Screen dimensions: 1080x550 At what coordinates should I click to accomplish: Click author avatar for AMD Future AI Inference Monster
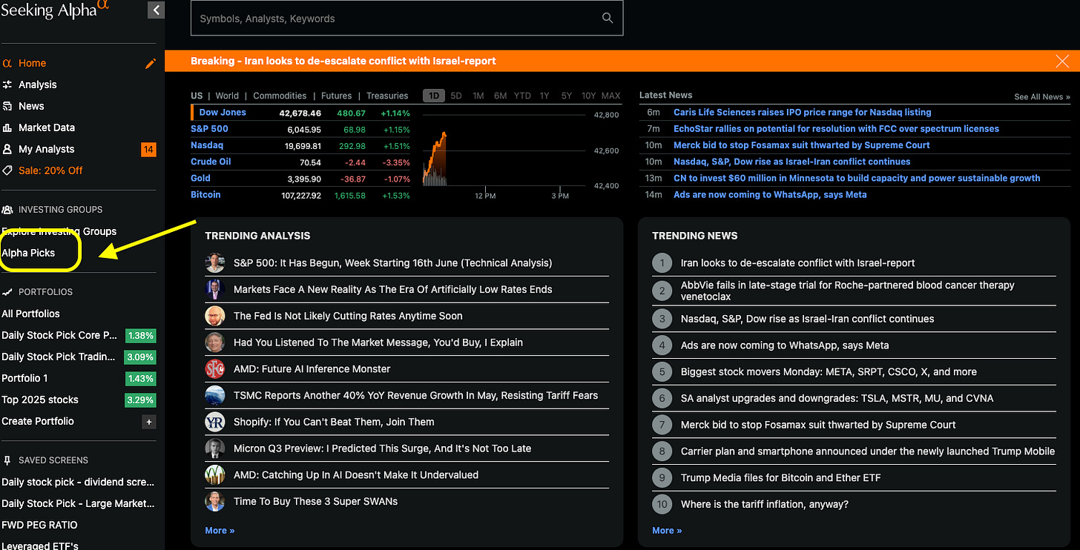pyautogui.click(x=215, y=368)
